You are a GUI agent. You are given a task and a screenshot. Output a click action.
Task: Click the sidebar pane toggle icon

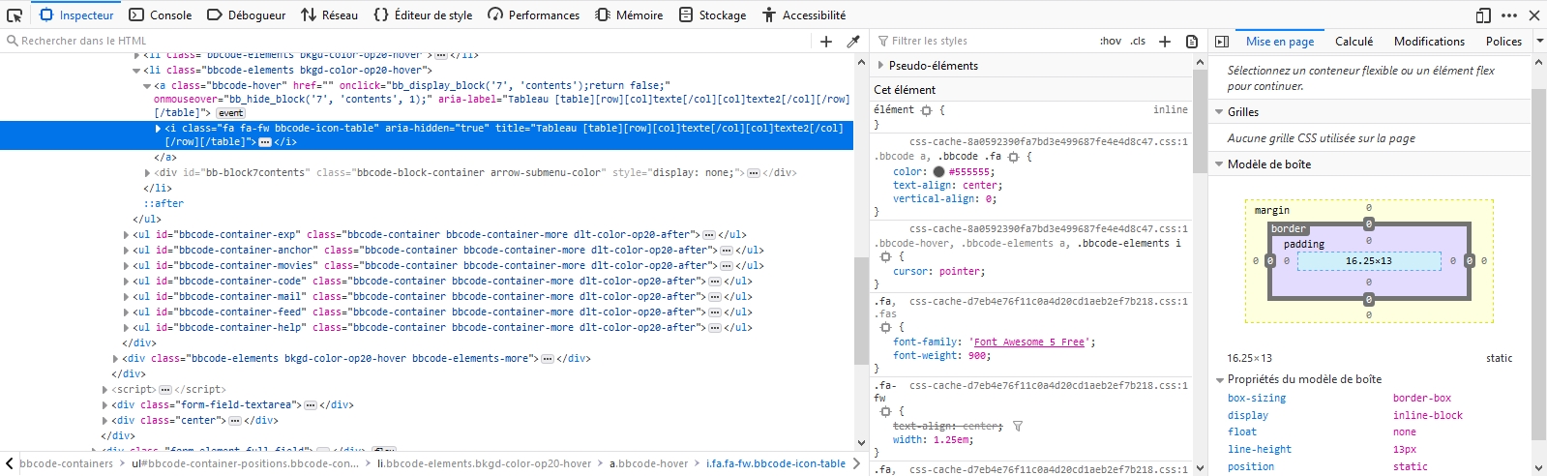[1222, 42]
